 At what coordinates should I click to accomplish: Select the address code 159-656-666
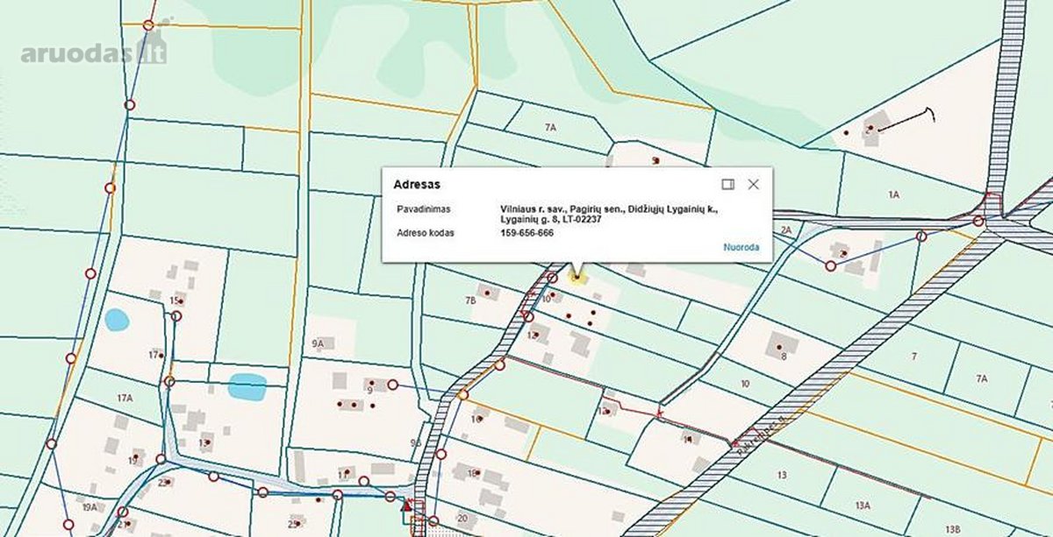[526, 233]
